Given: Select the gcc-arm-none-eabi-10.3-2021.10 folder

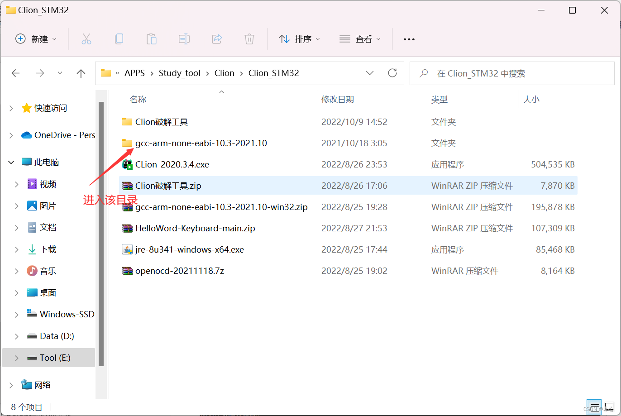Looking at the screenshot, I should click(201, 143).
